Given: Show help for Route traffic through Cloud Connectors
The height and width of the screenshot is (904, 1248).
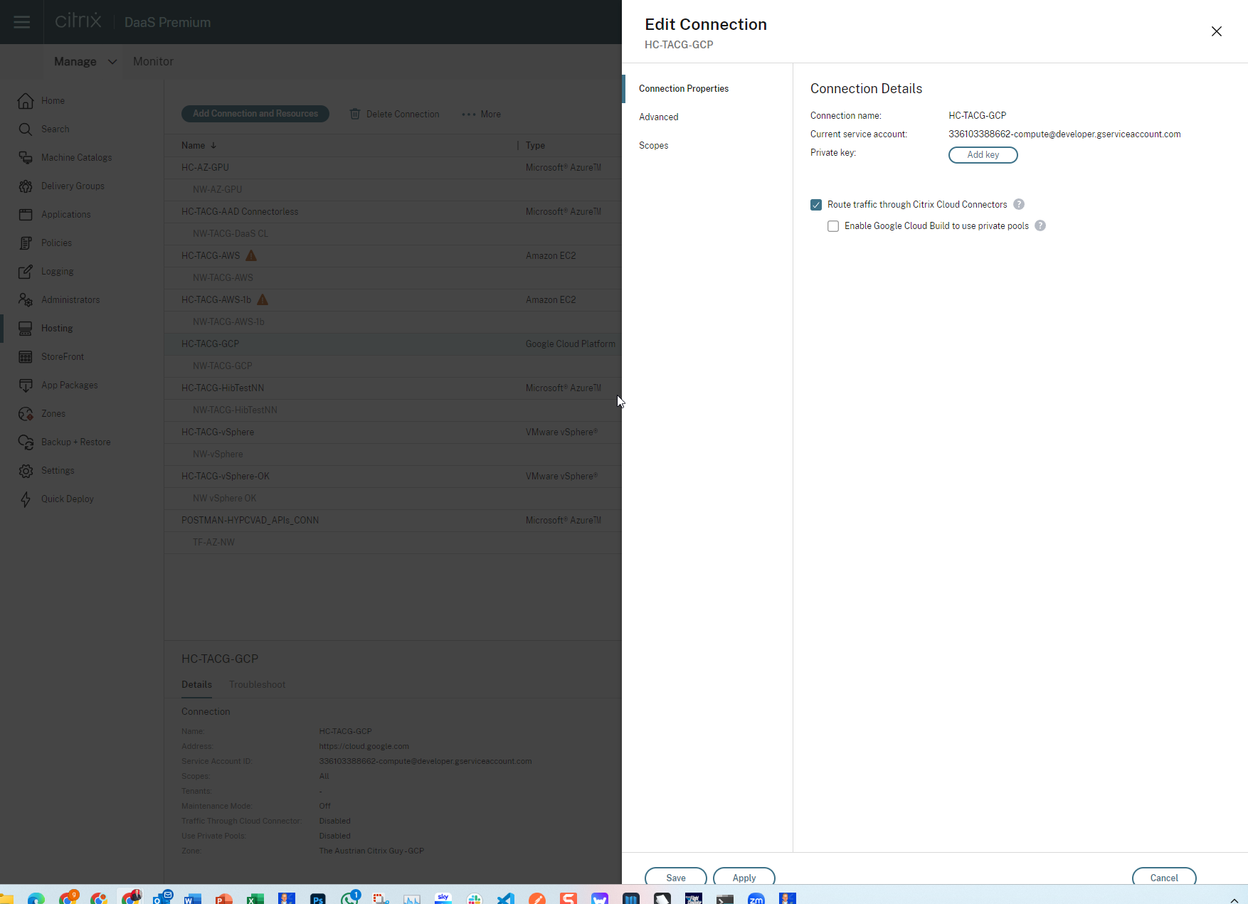Looking at the screenshot, I should [1019, 204].
